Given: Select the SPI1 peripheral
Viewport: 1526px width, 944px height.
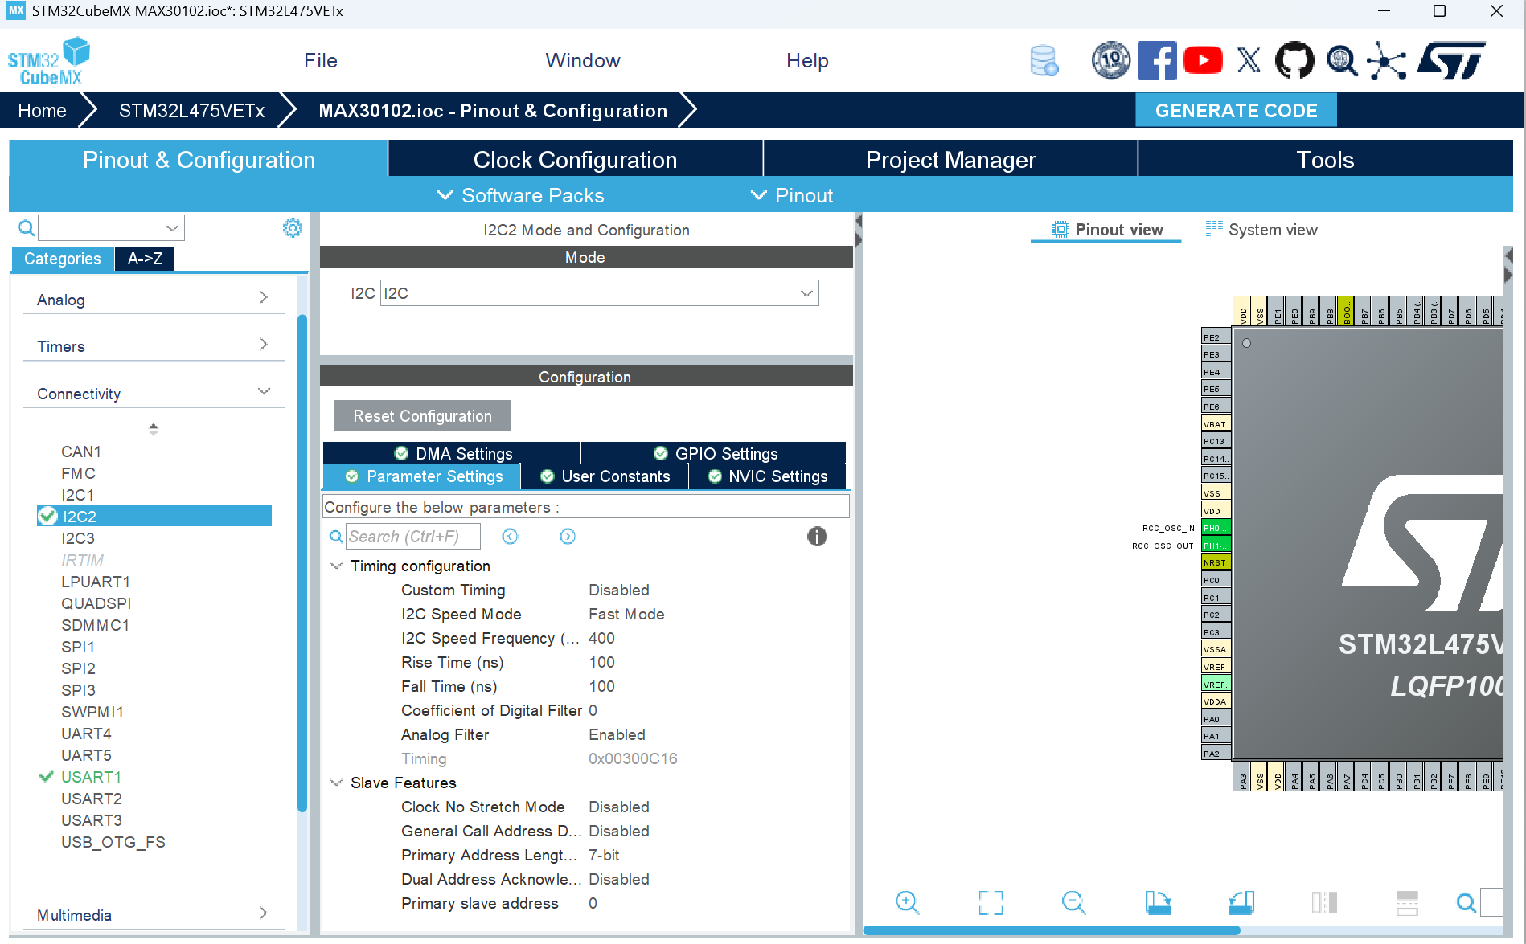Looking at the screenshot, I should (x=78, y=647).
